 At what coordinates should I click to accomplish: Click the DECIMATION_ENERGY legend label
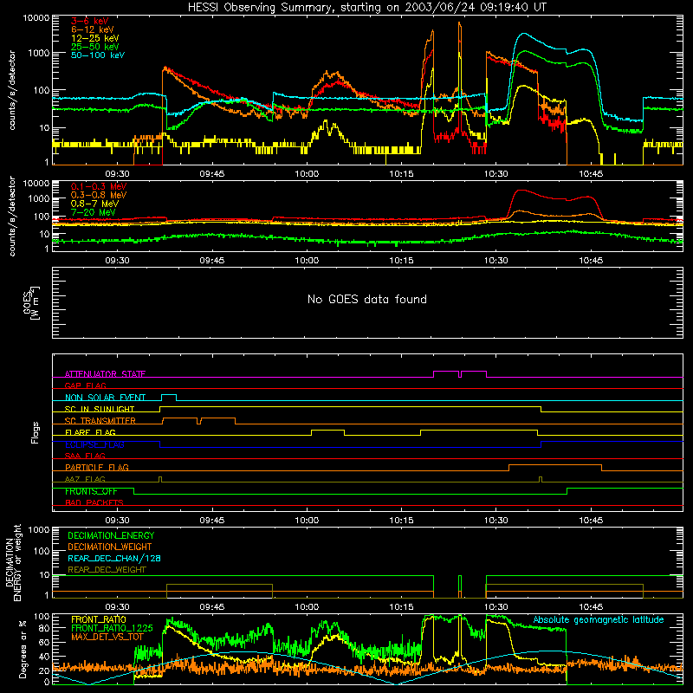tap(111, 535)
